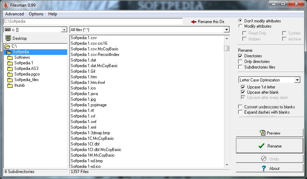Select Don't modify attributes radio button
This screenshot has width=307, height=179.
tap(240, 21)
